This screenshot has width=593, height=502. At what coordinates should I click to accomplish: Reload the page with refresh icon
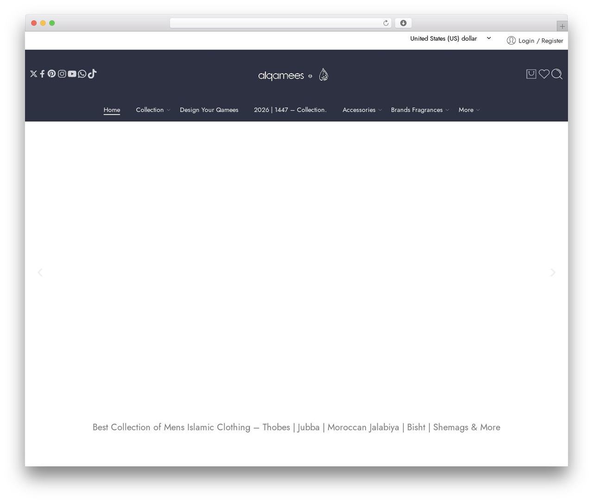pyautogui.click(x=386, y=23)
